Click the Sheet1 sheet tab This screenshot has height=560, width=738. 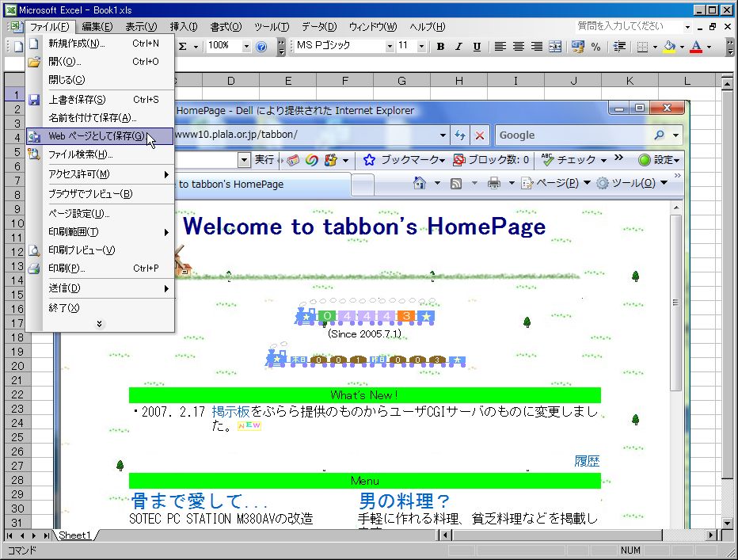click(x=74, y=535)
